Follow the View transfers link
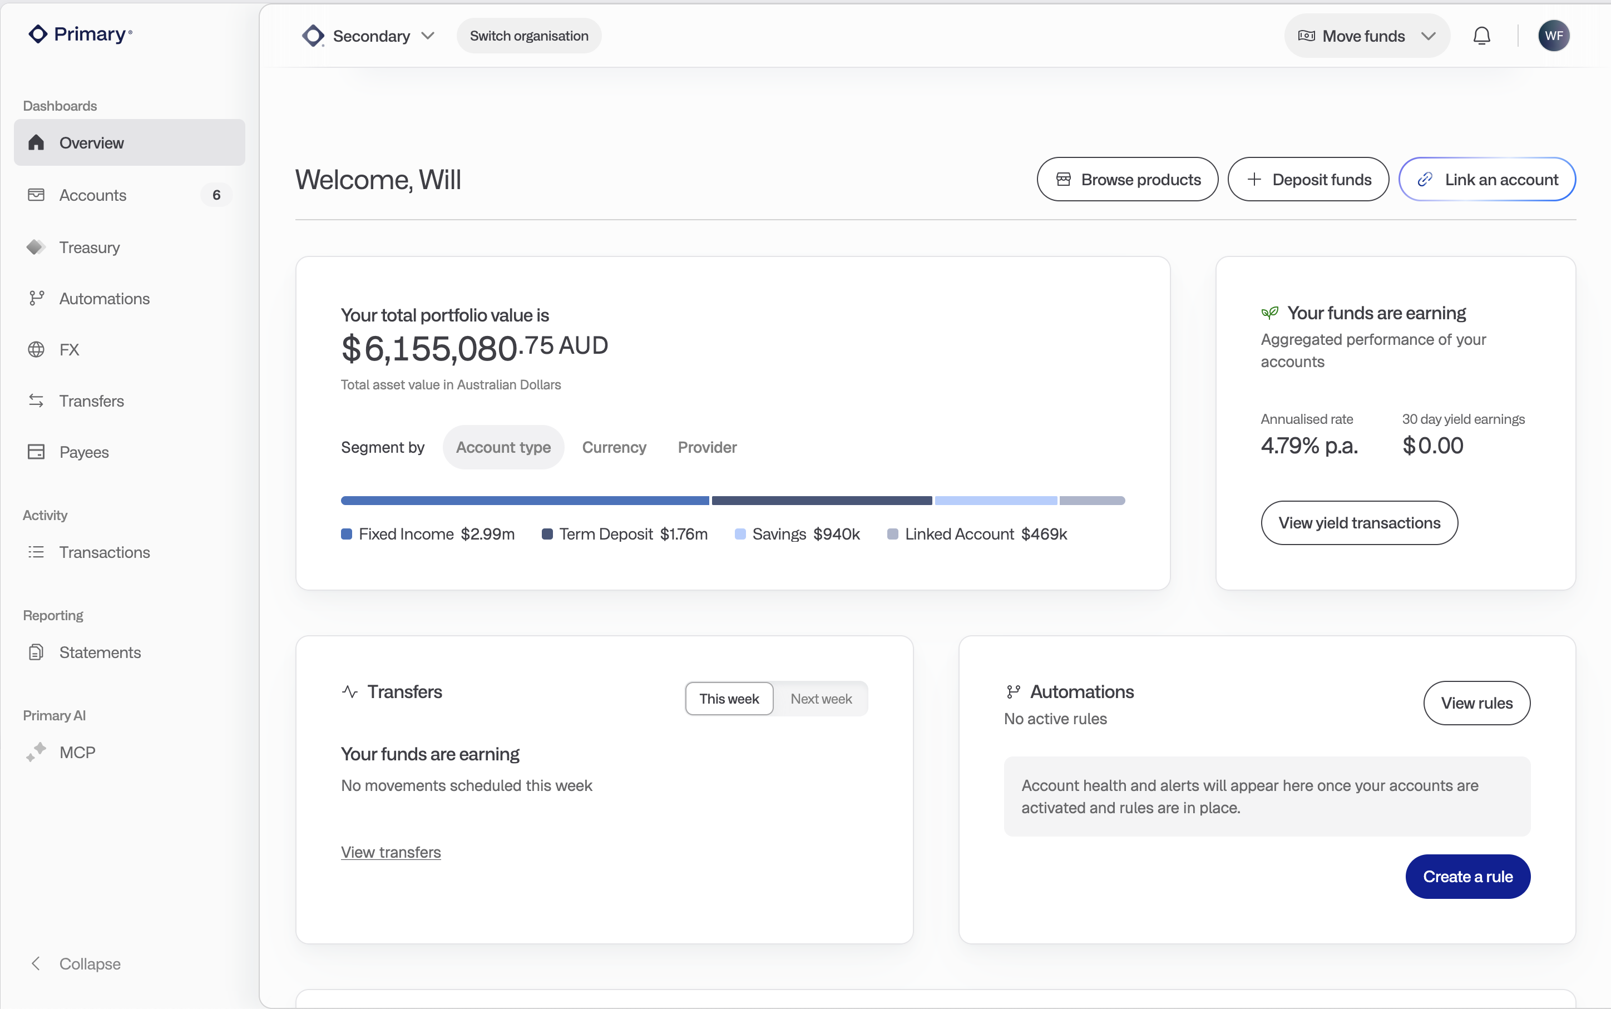This screenshot has height=1009, width=1611. point(391,852)
